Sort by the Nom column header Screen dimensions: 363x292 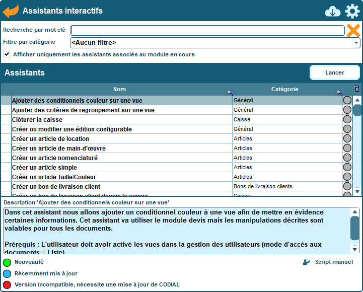[x=119, y=89]
